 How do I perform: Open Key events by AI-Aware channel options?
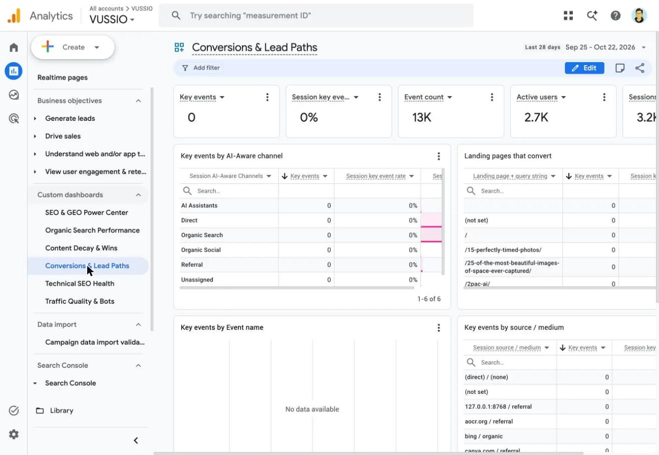pos(439,156)
